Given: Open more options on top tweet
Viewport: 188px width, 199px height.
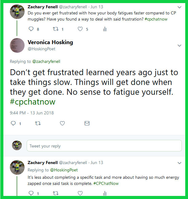Looking at the screenshot, I should tap(180, 7).
